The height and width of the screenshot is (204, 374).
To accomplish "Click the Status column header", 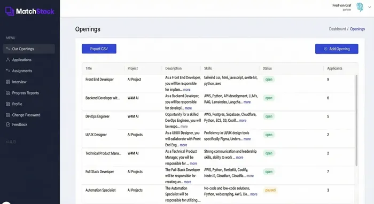I will pyautogui.click(x=267, y=68).
